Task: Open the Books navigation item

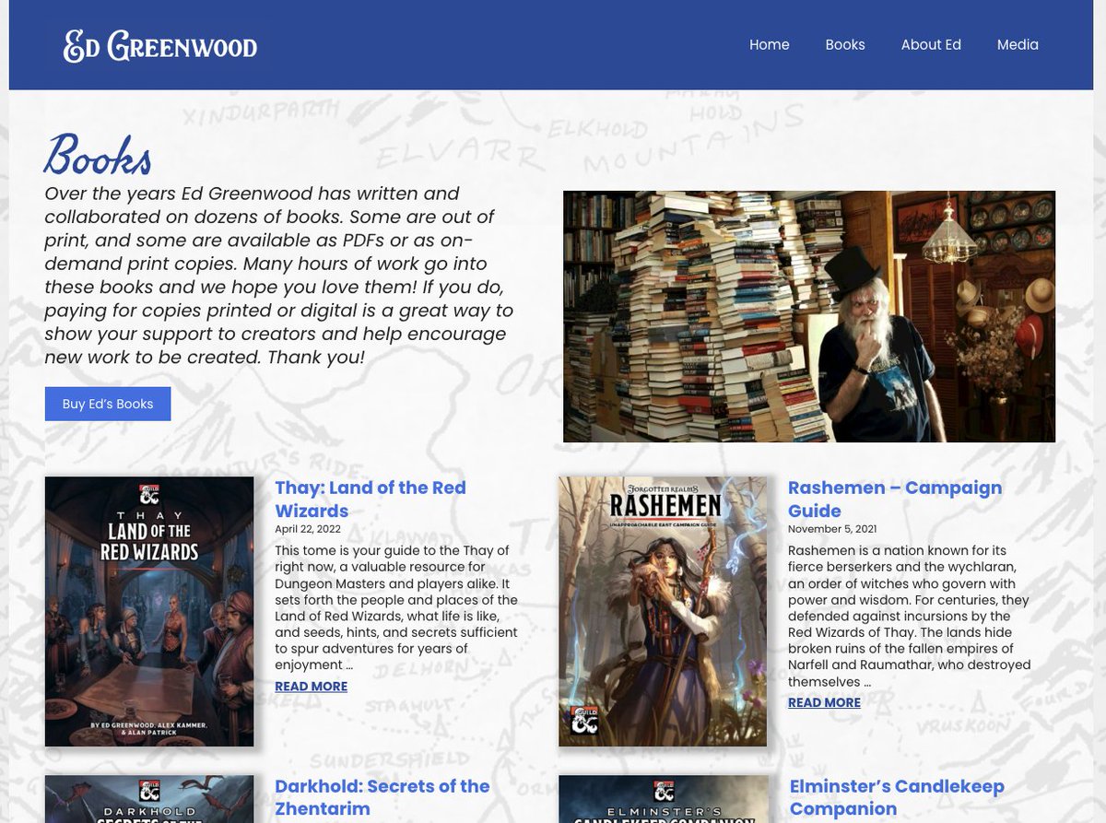Action: click(x=844, y=44)
